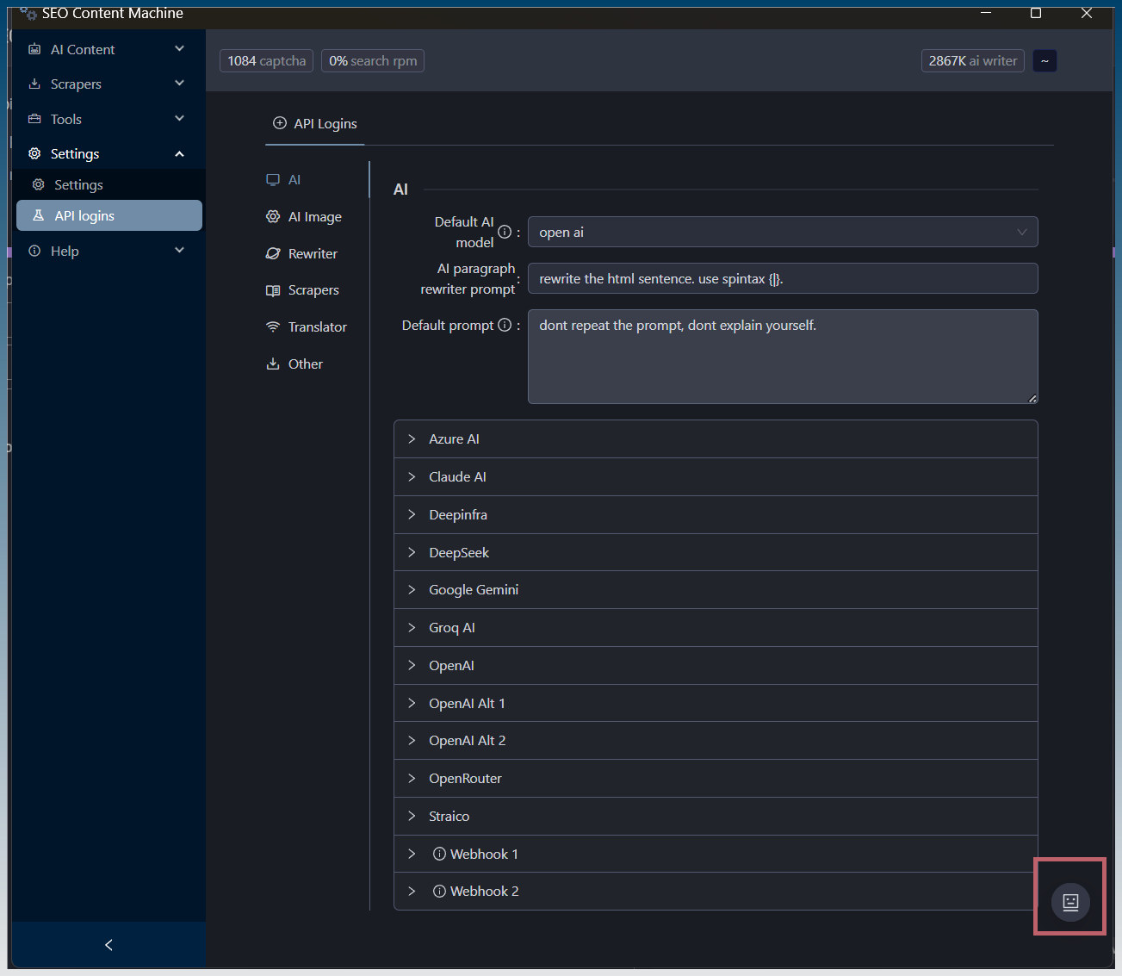Click the info icon next to Default AI model
This screenshot has width=1122, height=976.
tap(505, 232)
